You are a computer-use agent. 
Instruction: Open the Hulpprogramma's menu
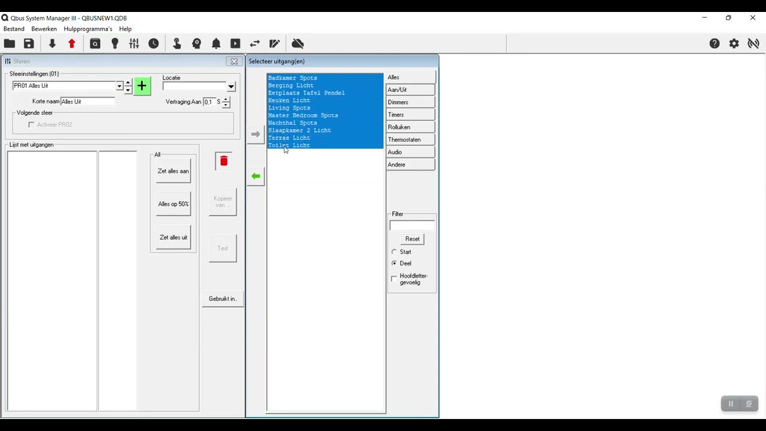(x=88, y=29)
